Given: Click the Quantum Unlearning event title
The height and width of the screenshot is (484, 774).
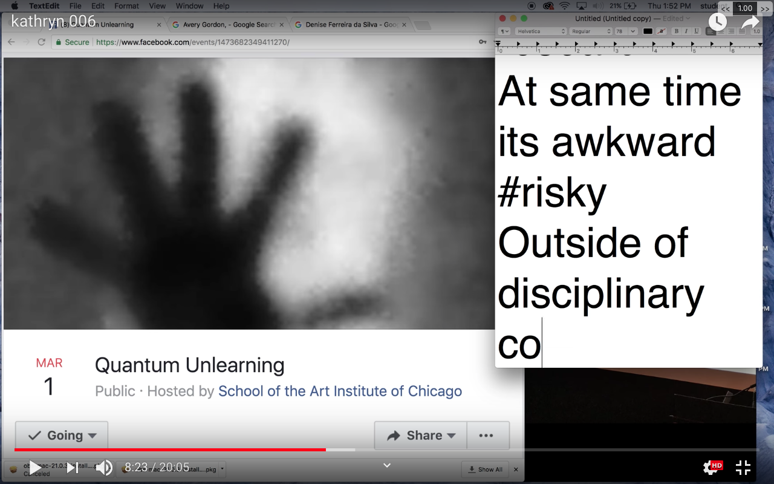Looking at the screenshot, I should pos(190,365).
